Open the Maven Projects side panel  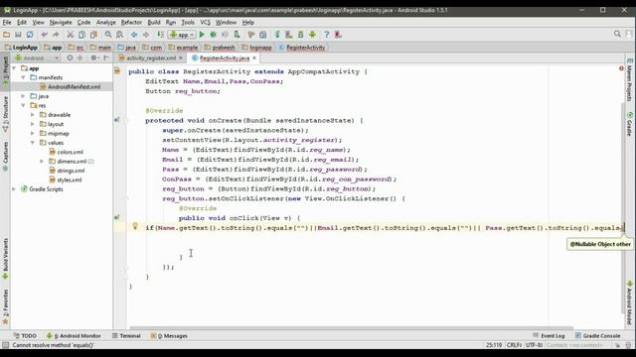(629, 80)
